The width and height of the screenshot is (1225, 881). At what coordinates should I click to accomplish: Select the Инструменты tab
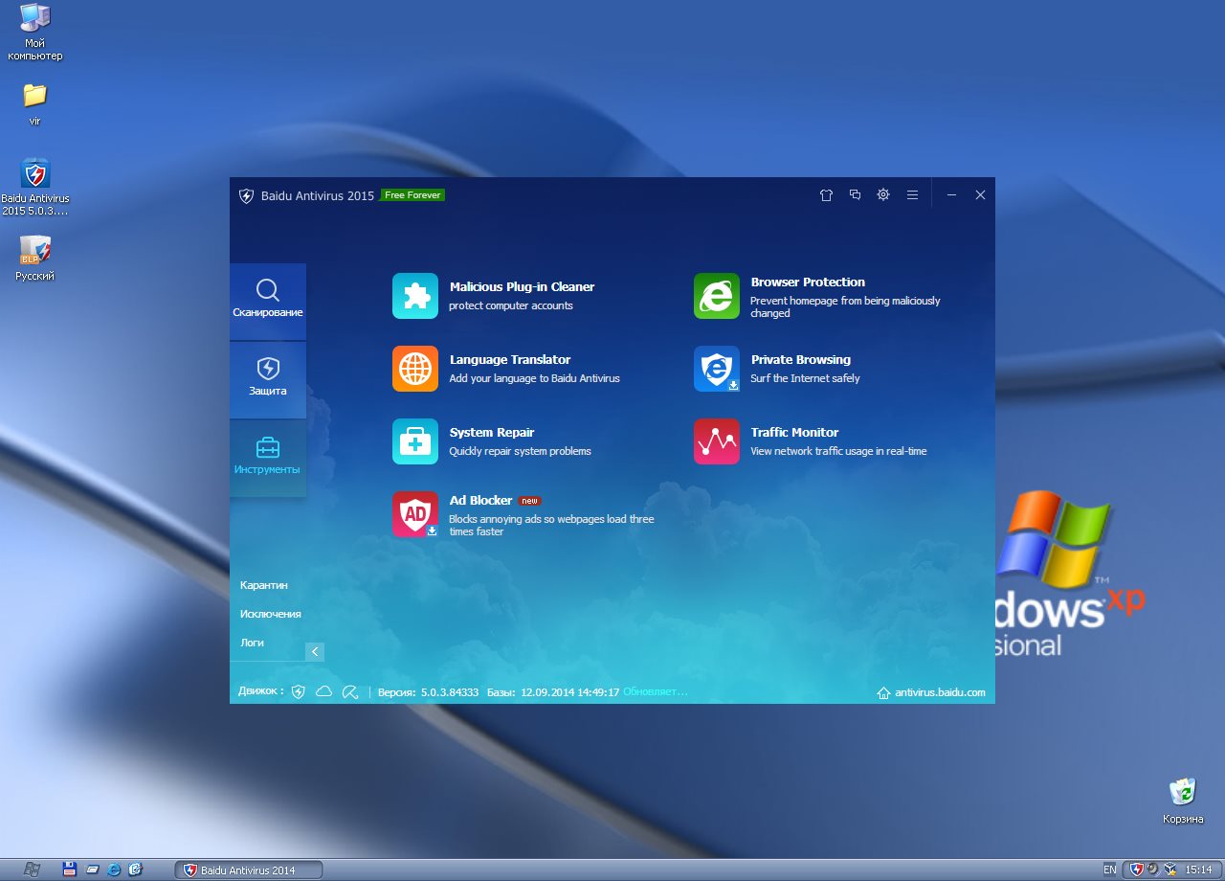pyautogui.click(x=268, y=458)
